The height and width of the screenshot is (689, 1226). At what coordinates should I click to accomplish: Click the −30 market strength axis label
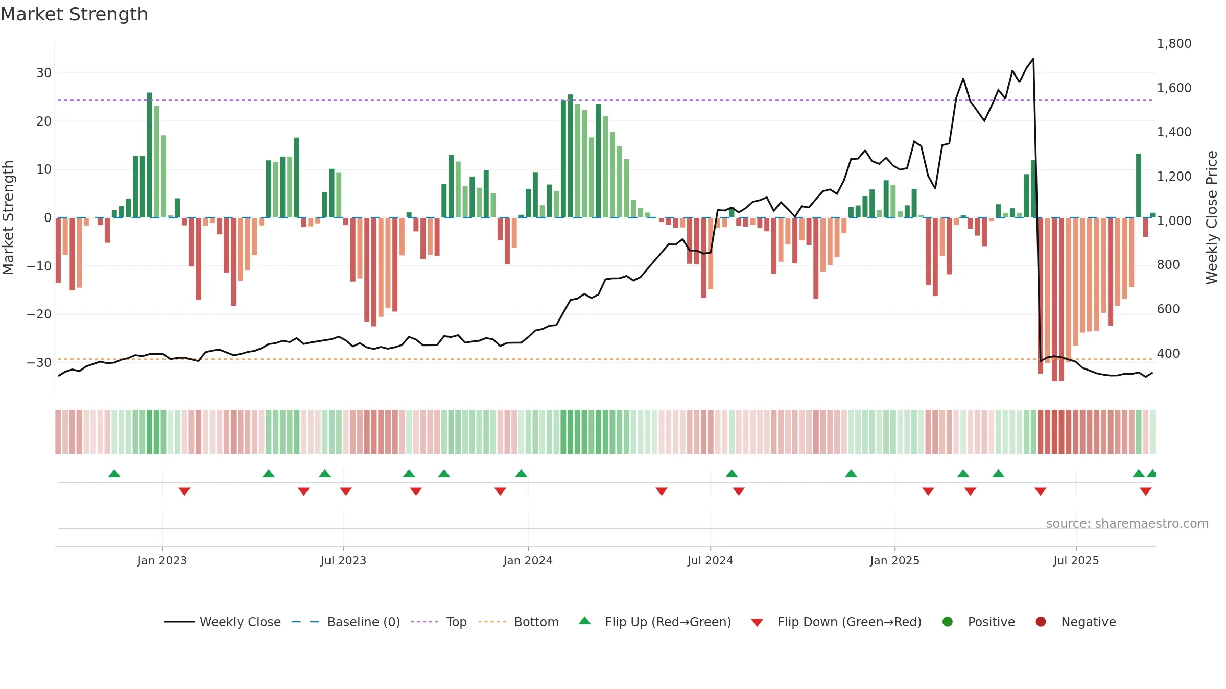click(x=39, y=363)
